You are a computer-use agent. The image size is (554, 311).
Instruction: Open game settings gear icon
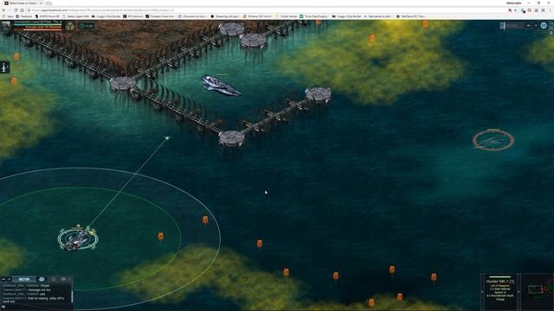click(551, 32)
